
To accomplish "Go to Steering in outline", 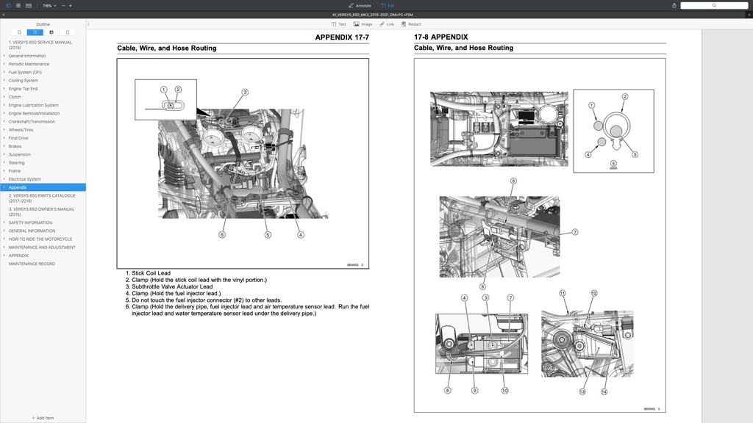I will [x=16, y=162].
